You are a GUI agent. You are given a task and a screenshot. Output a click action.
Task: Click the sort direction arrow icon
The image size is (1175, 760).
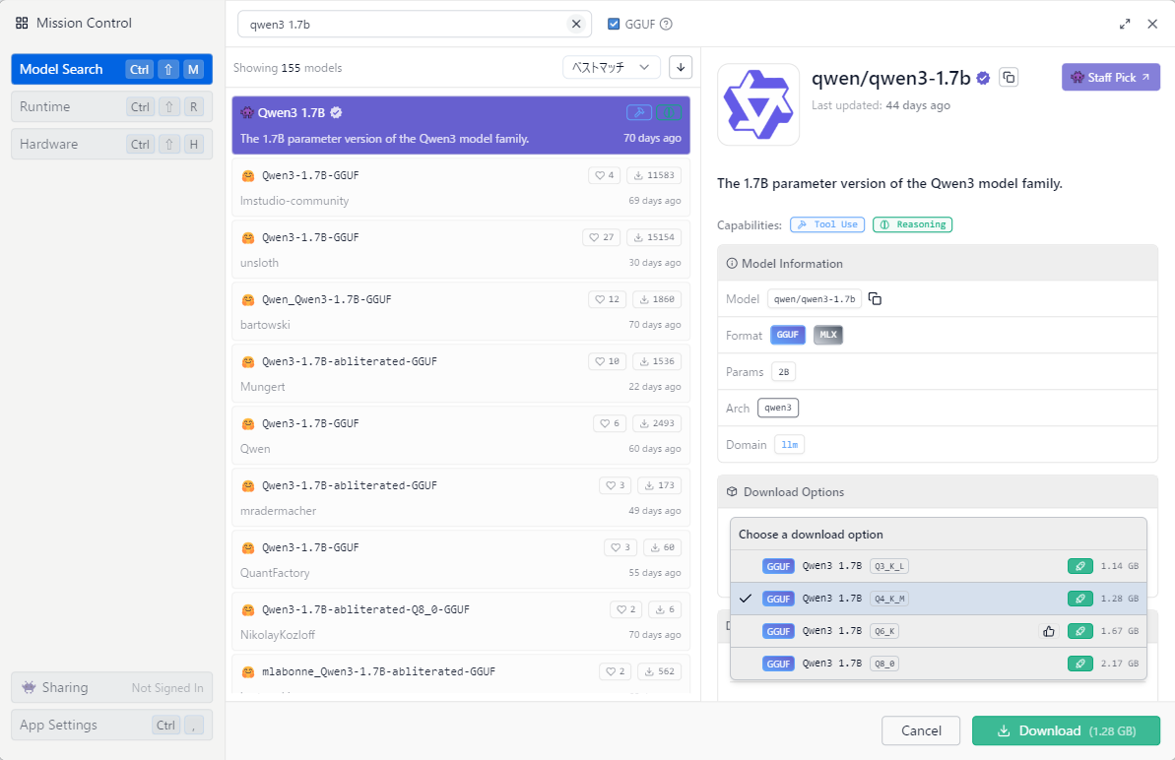point(680,67)
